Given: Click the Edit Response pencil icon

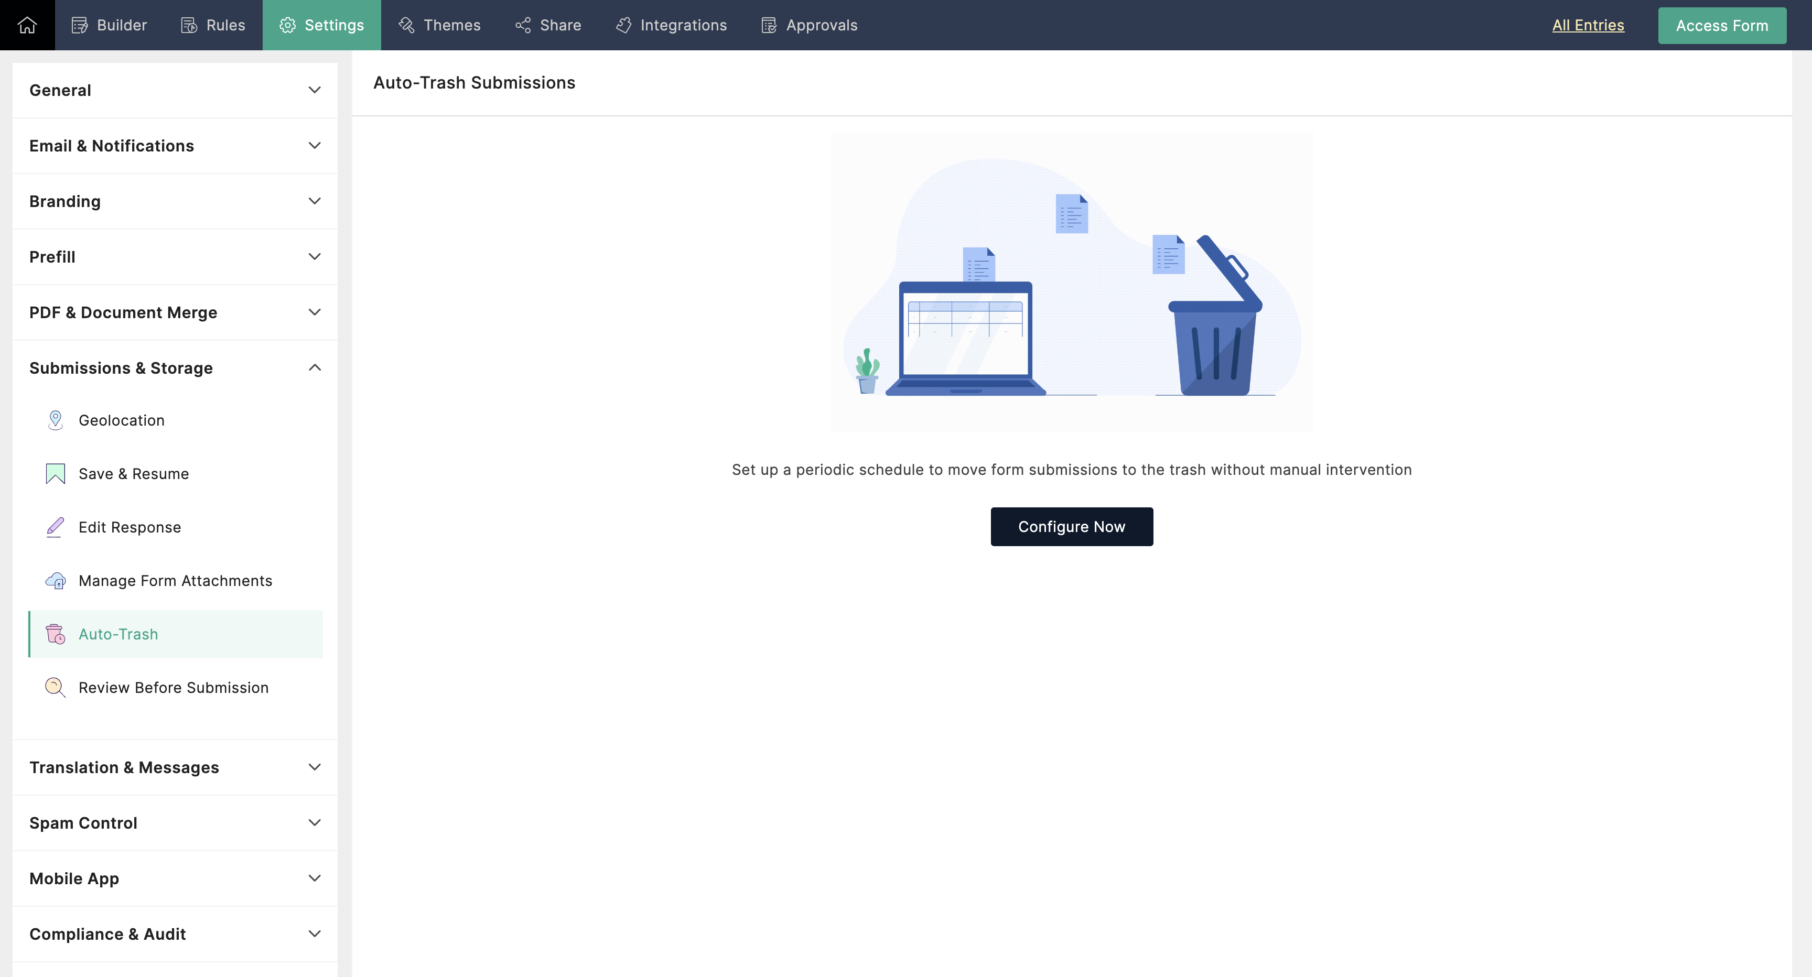Looking at the screenshot, I should tap(55, 527).
